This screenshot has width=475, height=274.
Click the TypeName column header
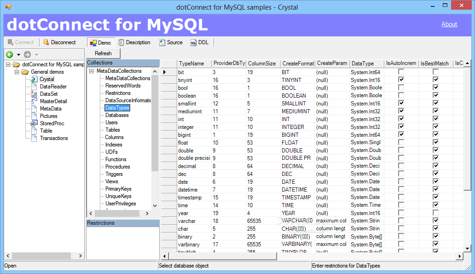tap(194, 64)
